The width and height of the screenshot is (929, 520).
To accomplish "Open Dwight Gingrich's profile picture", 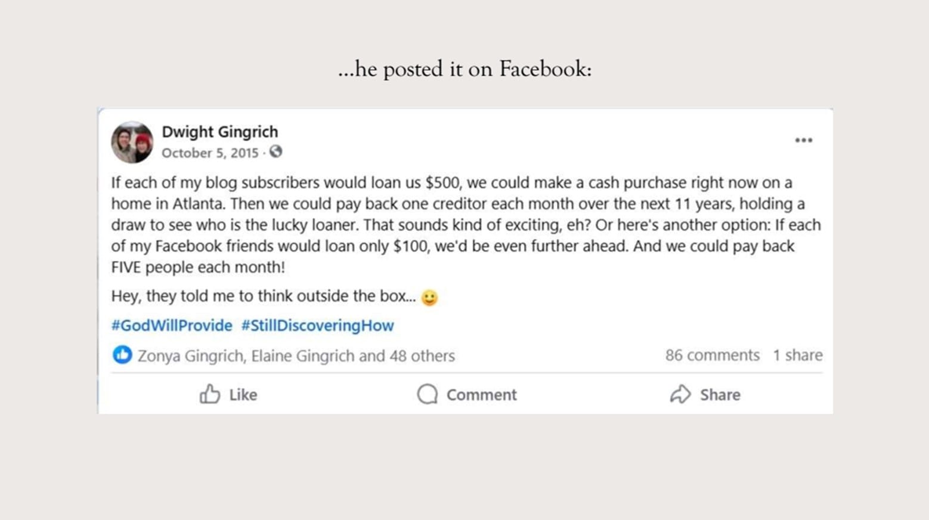I will point(132,143).
